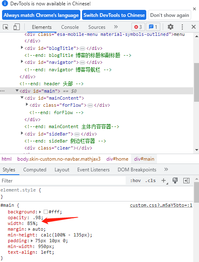Screen dimensions: 199x262
Task: Collapse the div id main node
Action: [x=17, y=91]
